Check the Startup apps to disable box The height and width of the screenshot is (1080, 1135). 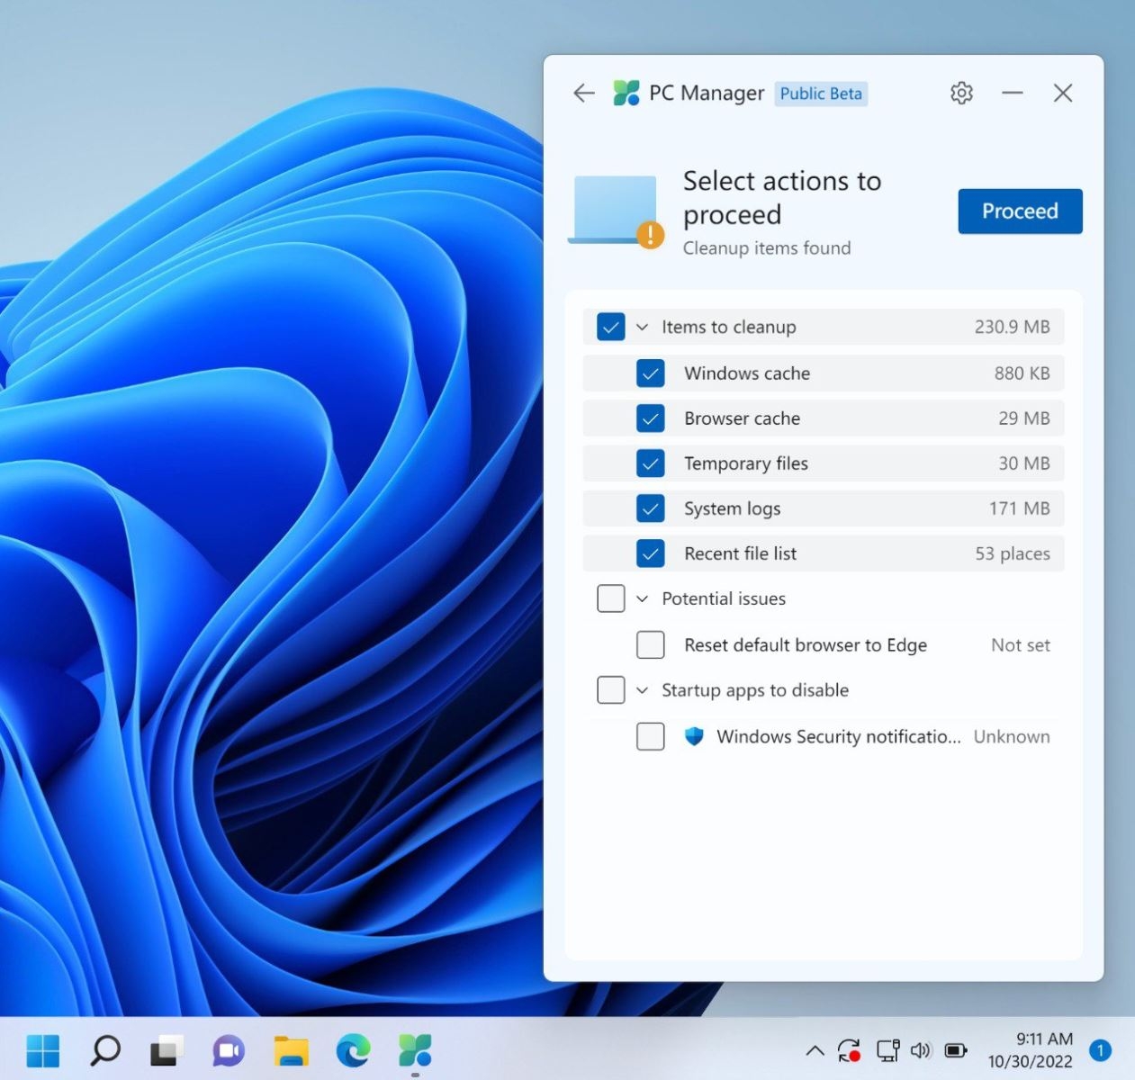(x=610, y=689)
